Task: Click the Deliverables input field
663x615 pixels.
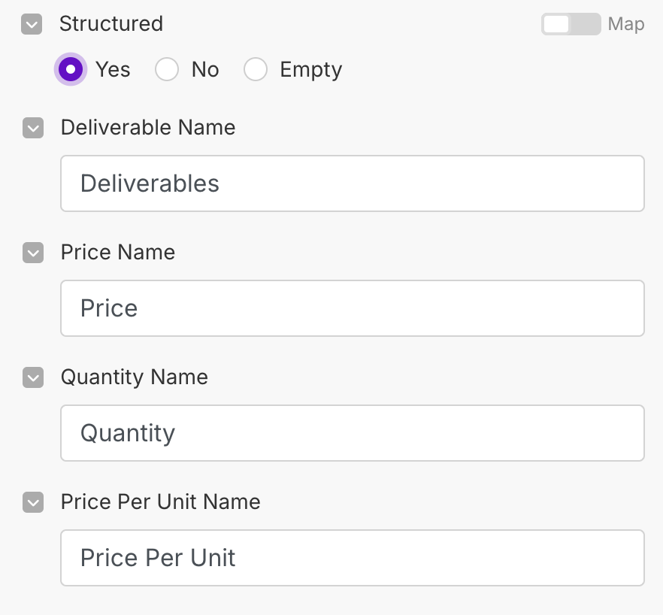Action: point(353,183)
